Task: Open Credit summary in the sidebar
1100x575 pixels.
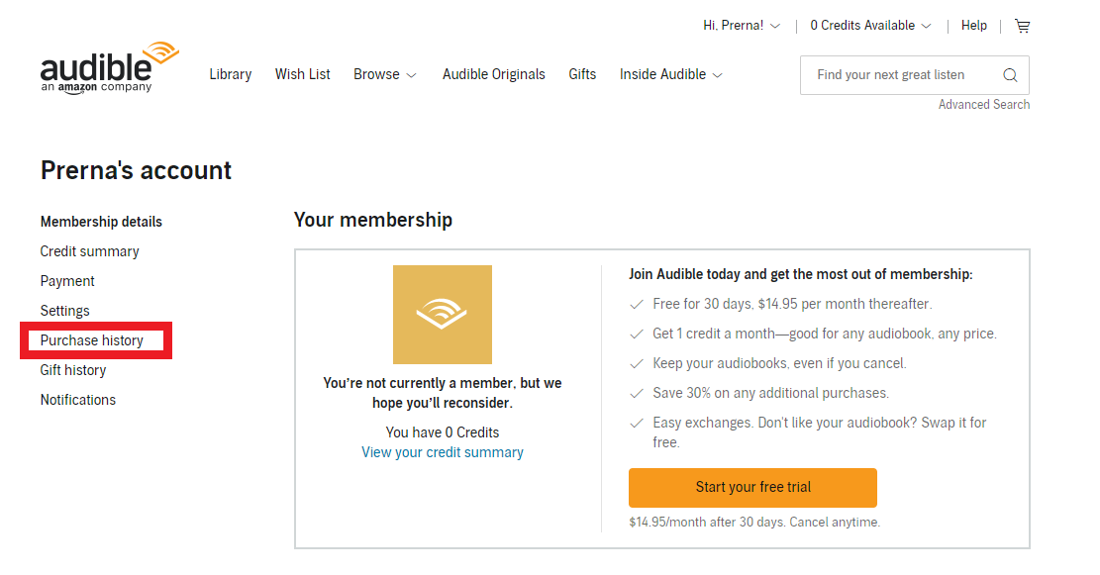Action: 89,251
